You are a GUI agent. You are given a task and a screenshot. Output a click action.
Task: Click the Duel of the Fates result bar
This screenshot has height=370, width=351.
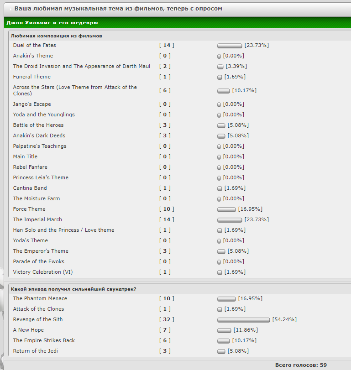coord(230,46)
